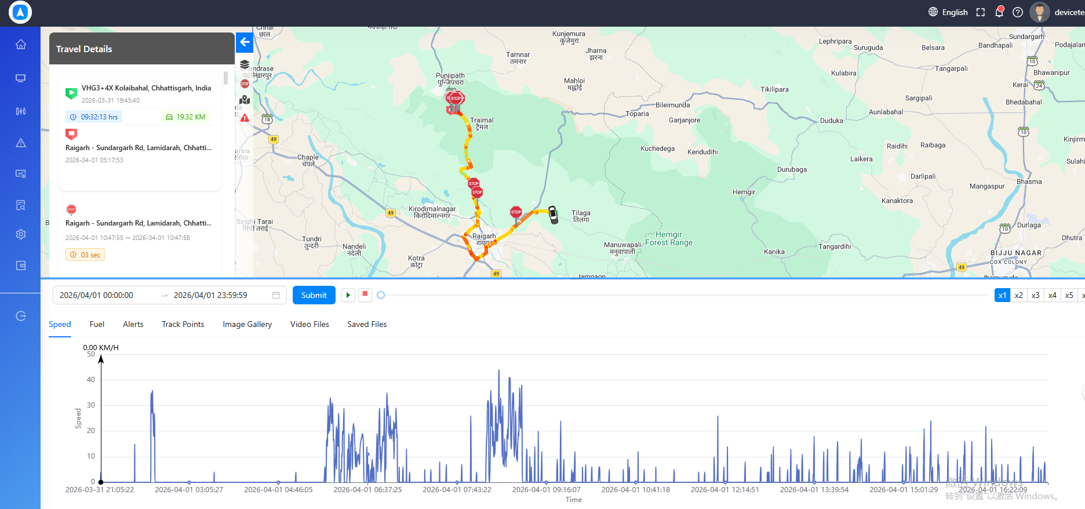Viewport: 1085px width, 509px height.
Task: Open the devicete user account menu
Action: pos(1057,12)
